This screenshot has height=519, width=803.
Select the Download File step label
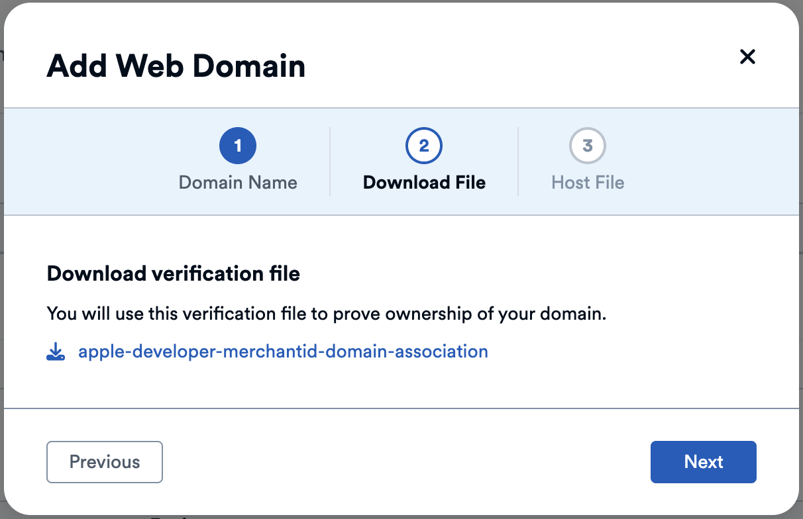point(424,183)
